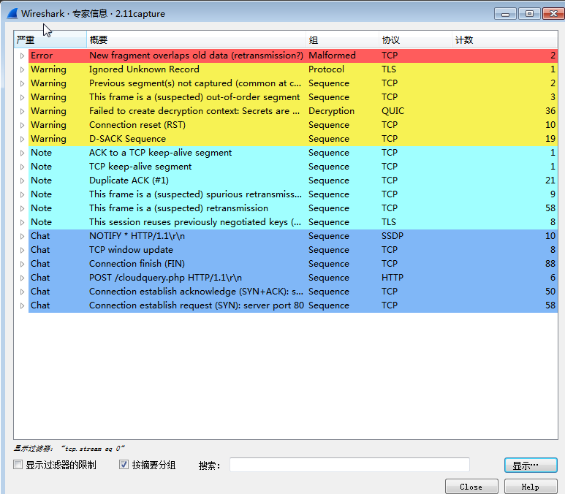Select count 21 in Duplicate ACK row
Viewport: 565px width, 494px height.
coord(550,180)
